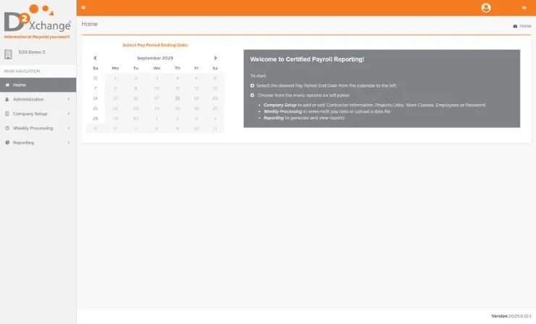This screenshot has height=324, width=536.
Task: Expand the Company Setup menu chevron
Action: 69,114
